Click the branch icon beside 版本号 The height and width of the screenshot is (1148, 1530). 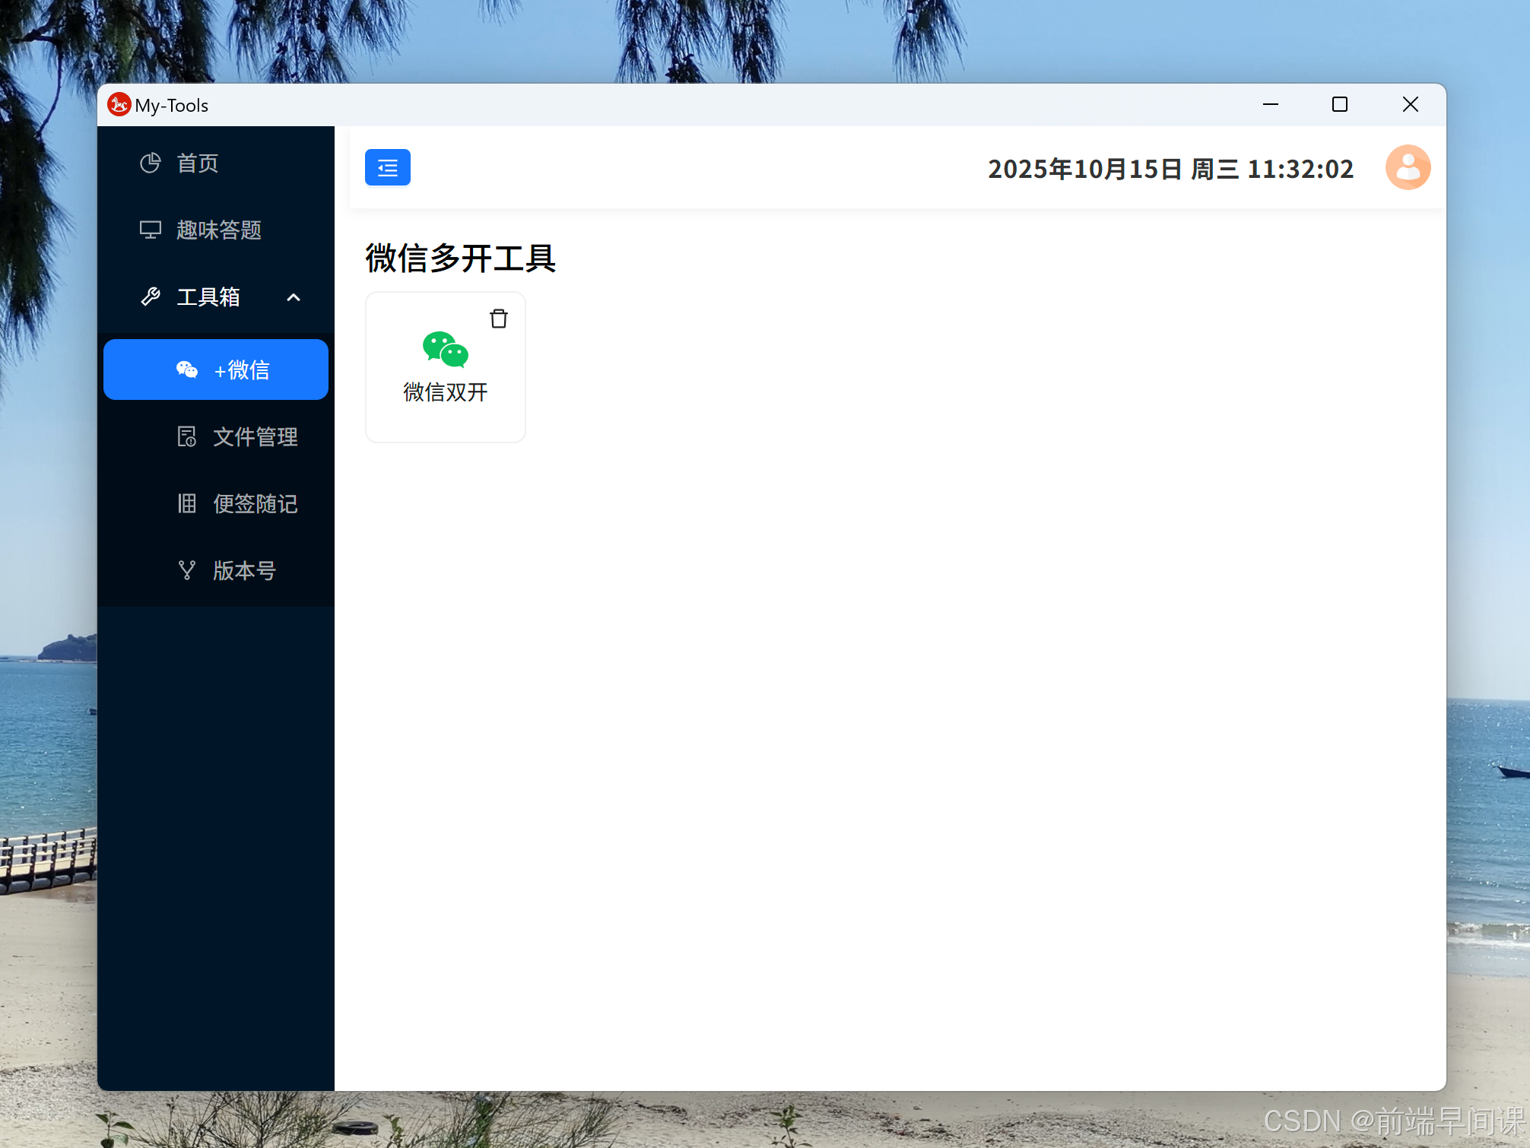(187, 570)
